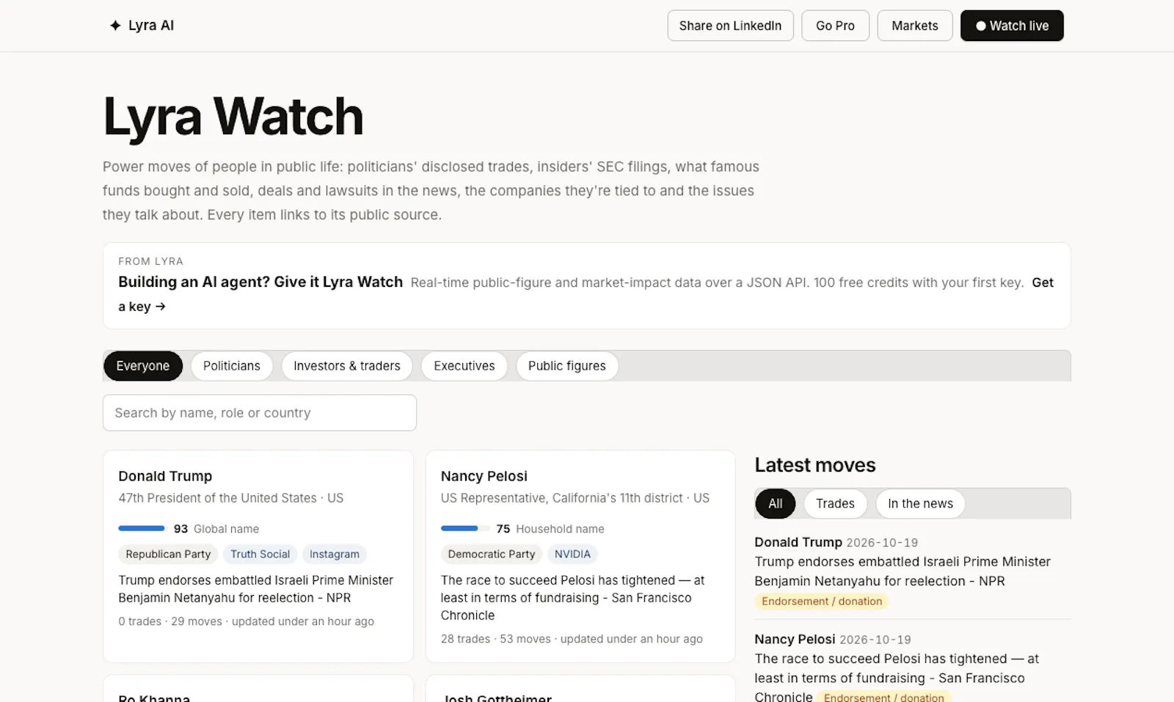Click Pelosi's 75 Household name score bar
Viewport: 1174px width, 702px height.
click(x=465, y=528)
